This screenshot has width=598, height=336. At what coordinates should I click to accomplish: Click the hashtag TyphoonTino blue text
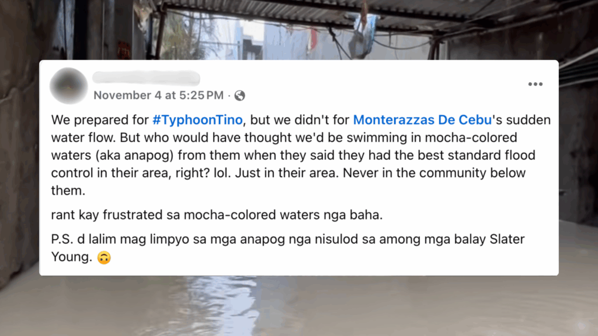click(x=197, y=120)
